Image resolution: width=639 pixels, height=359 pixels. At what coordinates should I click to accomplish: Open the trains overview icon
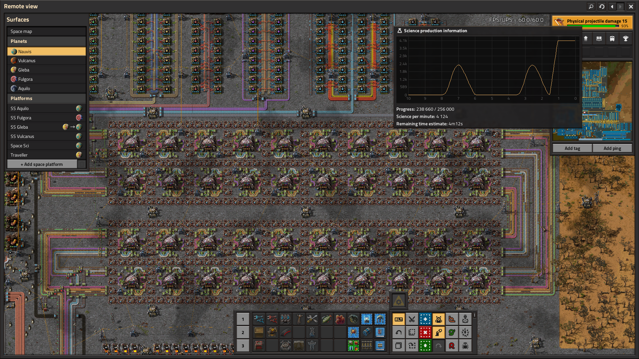point(612,39)
